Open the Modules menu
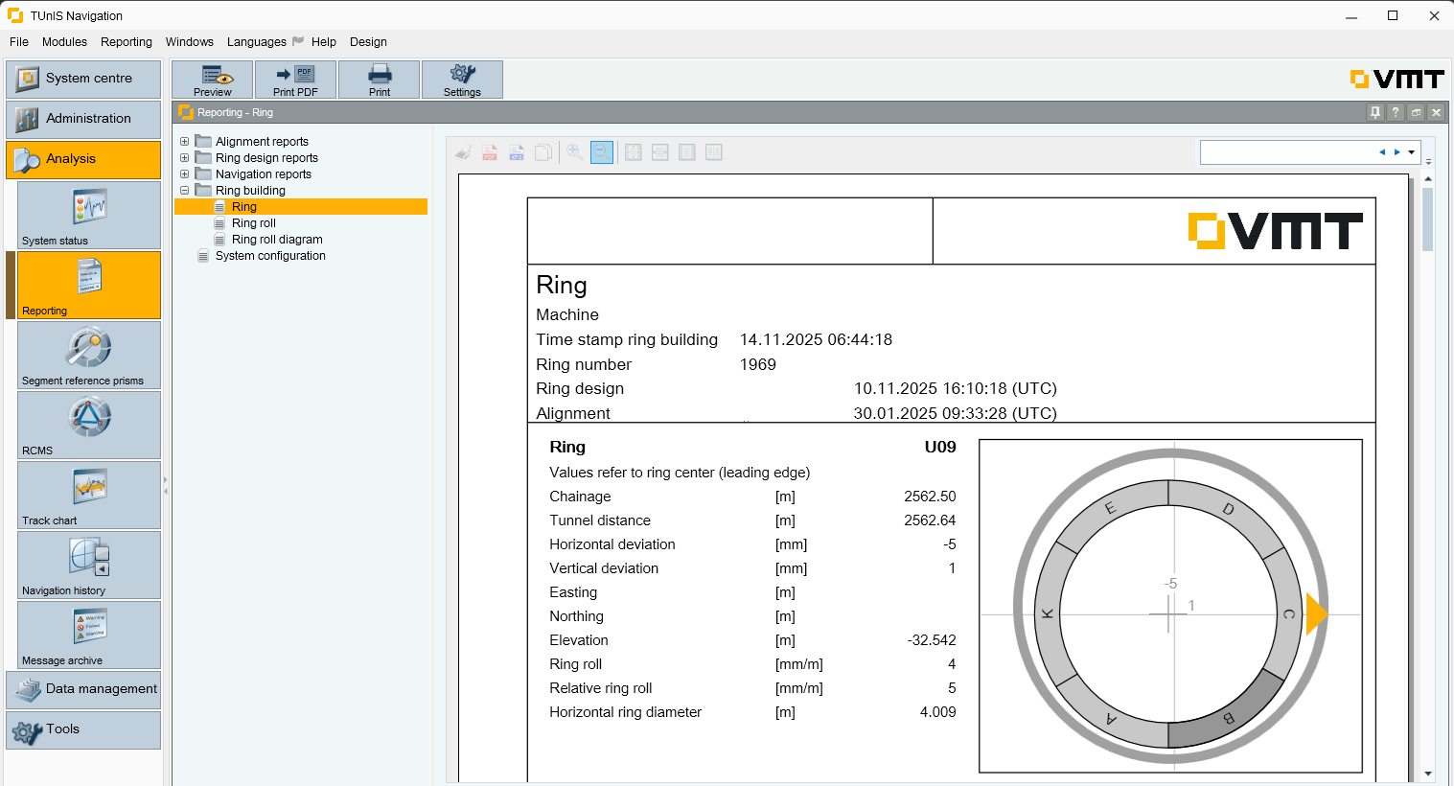The width and height of the screenshot is (1454, 786). coord(64,42)
